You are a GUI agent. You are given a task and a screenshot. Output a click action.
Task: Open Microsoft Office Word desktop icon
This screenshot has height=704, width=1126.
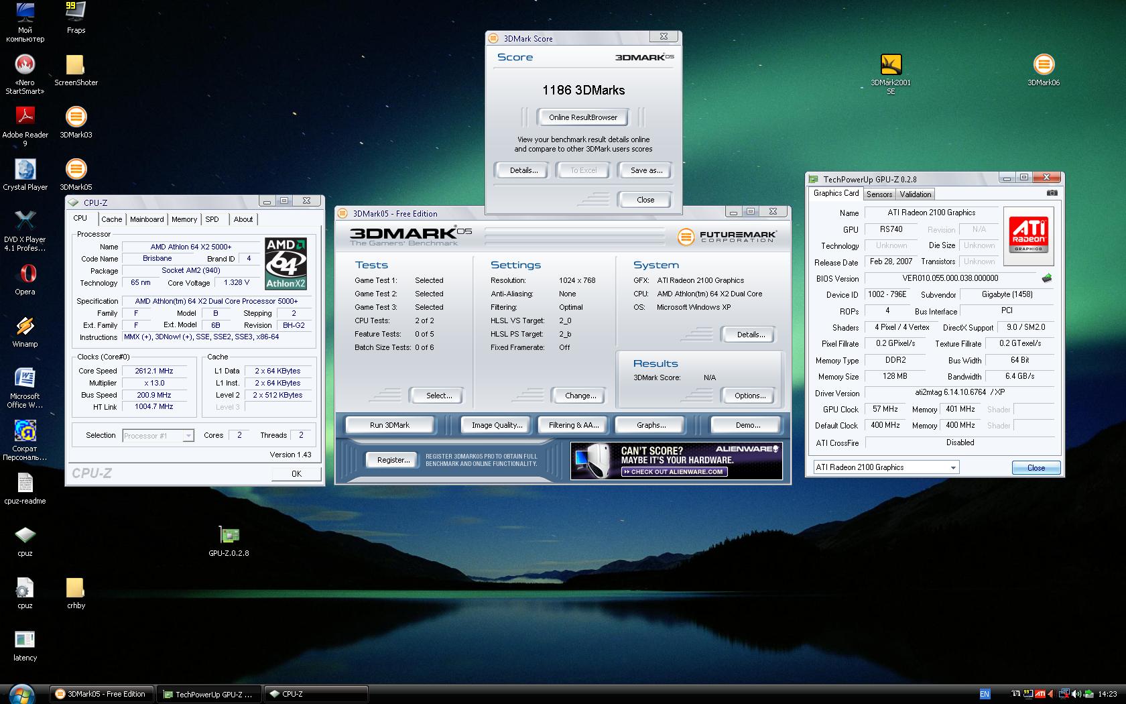click(x=25, y=388)
